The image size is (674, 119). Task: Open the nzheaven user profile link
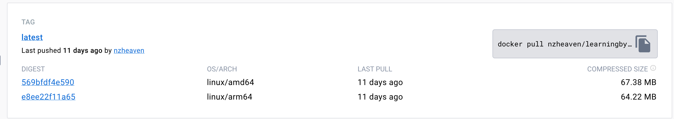coord(129,51)
